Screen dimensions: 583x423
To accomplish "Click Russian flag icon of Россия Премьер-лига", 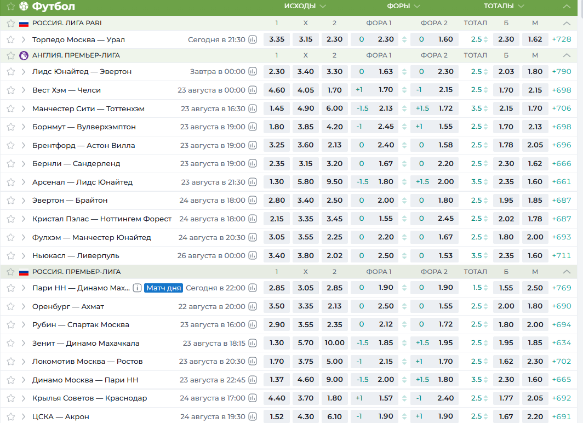I will click(24, 272).
